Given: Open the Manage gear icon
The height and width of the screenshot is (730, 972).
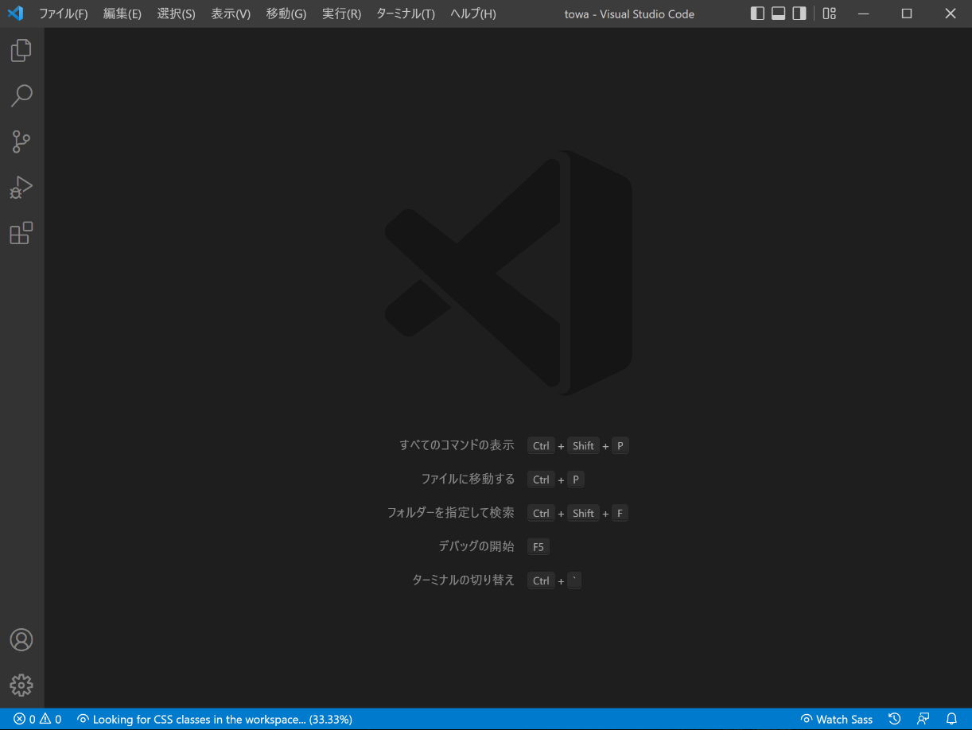Looking at the screenshot, I should pos(21,685).
